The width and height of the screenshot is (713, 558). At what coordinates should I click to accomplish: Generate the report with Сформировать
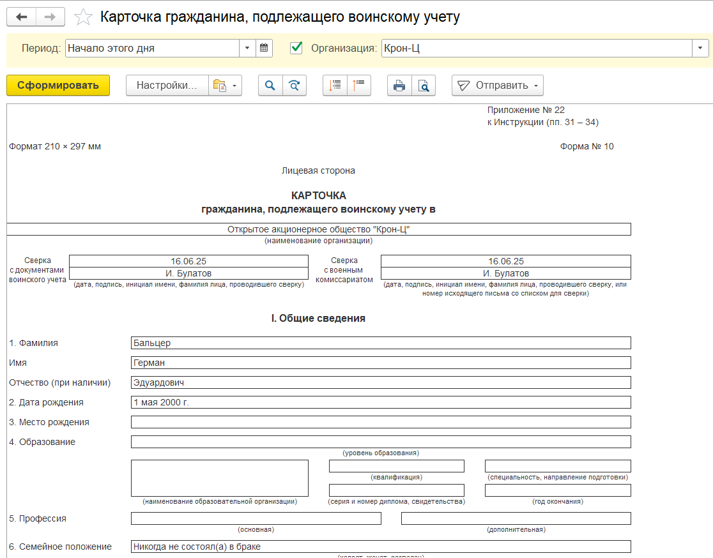pos(58,86)
